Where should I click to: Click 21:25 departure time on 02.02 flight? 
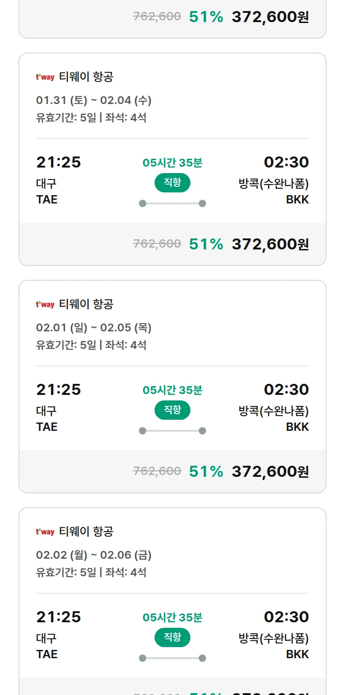point(58,617)
